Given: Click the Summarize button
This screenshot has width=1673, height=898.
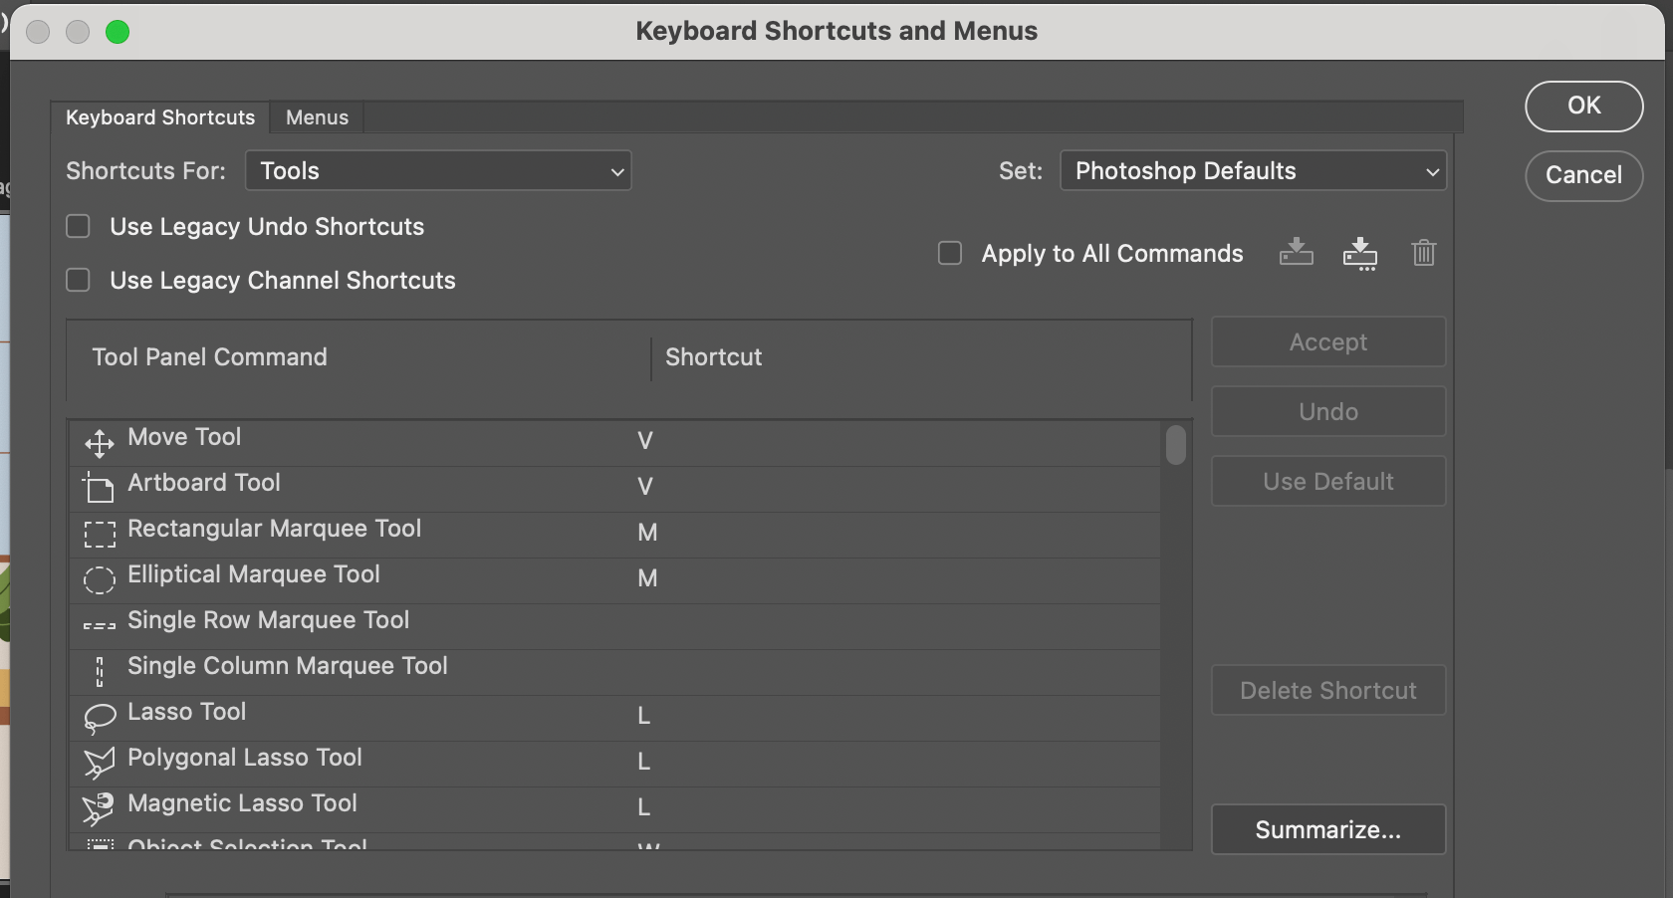Looking at the screenshot, I should [x=1327, y=829].
